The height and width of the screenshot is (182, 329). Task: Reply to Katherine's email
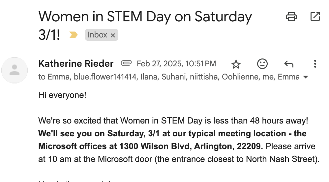click(x=289, y=64)
